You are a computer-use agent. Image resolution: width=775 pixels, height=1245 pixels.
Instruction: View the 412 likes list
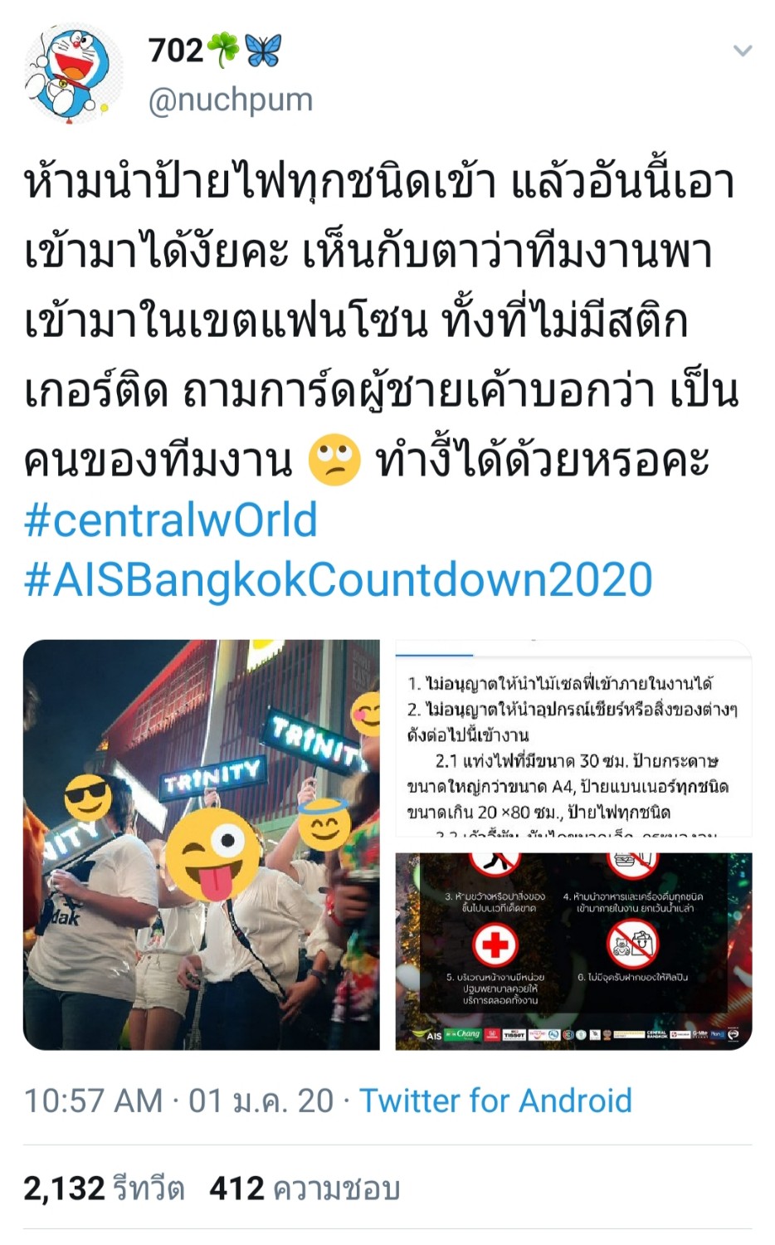[305, 1189]
